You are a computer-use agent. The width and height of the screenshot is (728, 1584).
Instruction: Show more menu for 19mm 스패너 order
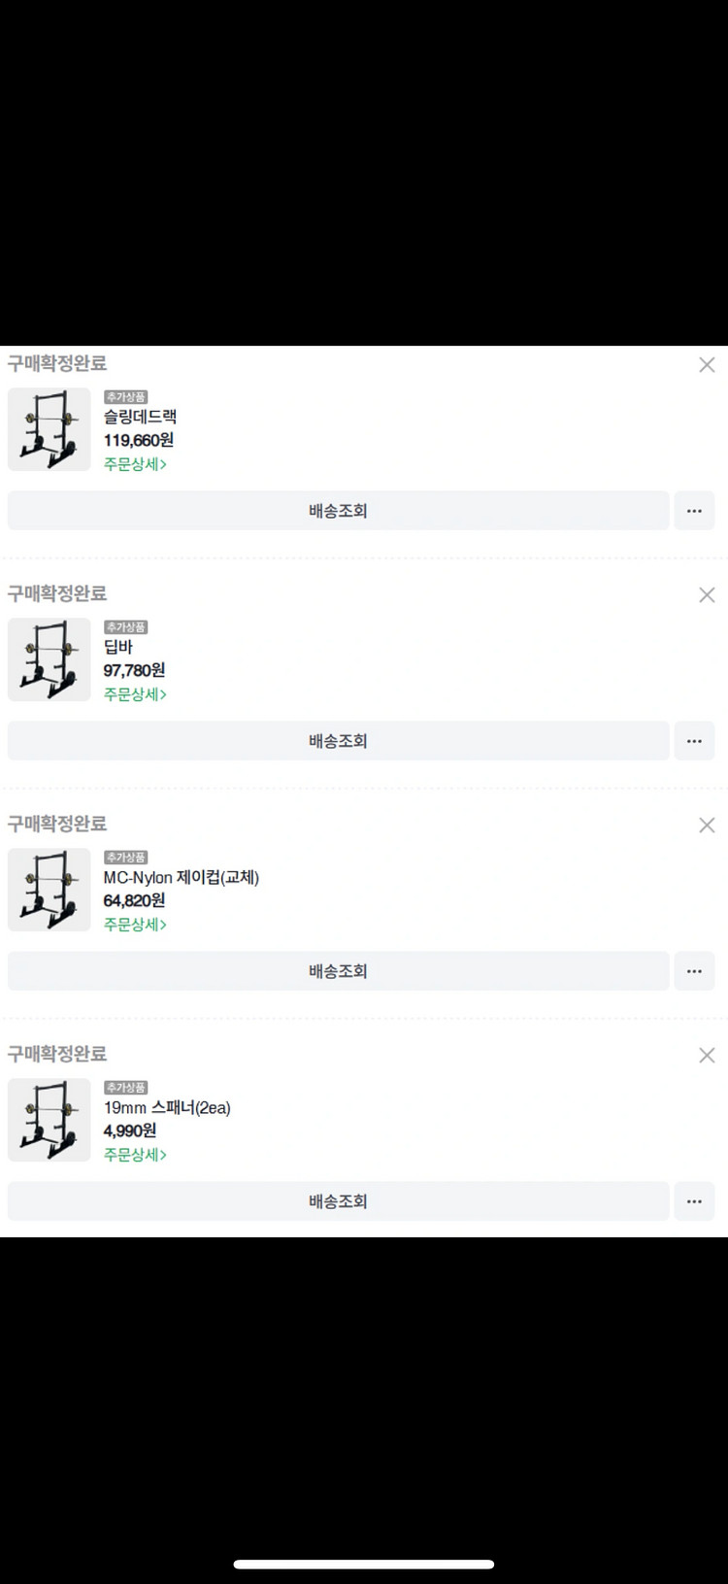pyautogui.click(x=694, y=1201)
